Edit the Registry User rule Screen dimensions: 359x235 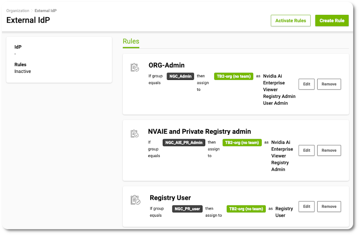(306, 207)
